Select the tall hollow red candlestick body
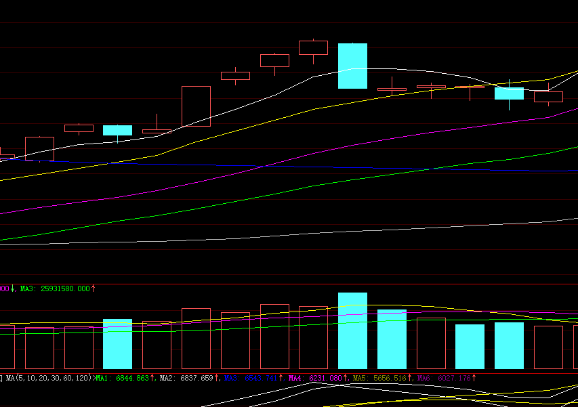 click(x=196, y=106)
